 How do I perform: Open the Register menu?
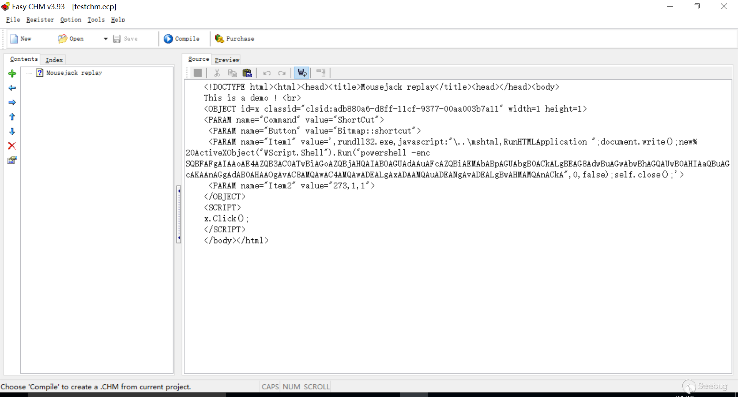coord(40,20)
